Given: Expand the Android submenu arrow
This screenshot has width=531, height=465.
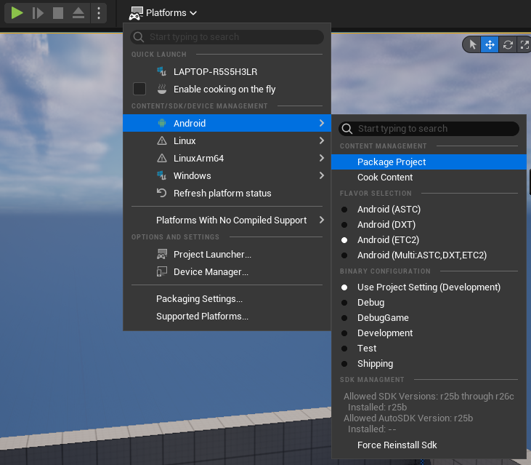Looking at the screenshot, I should 322,123.
